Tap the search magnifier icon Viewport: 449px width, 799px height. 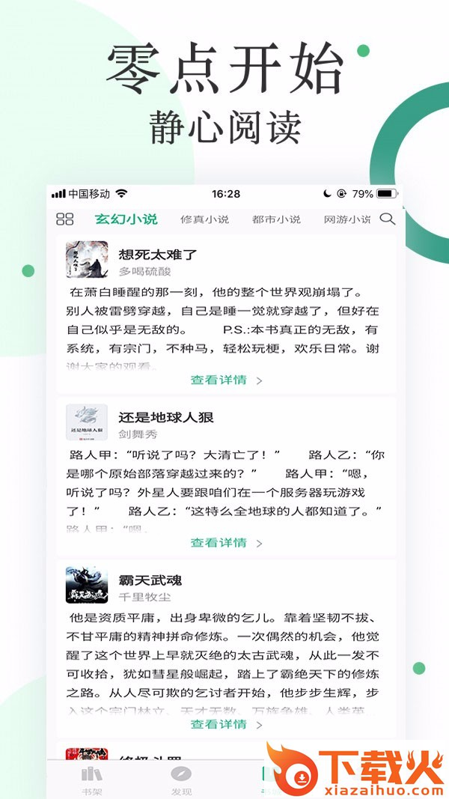click(x=388, y=219)
